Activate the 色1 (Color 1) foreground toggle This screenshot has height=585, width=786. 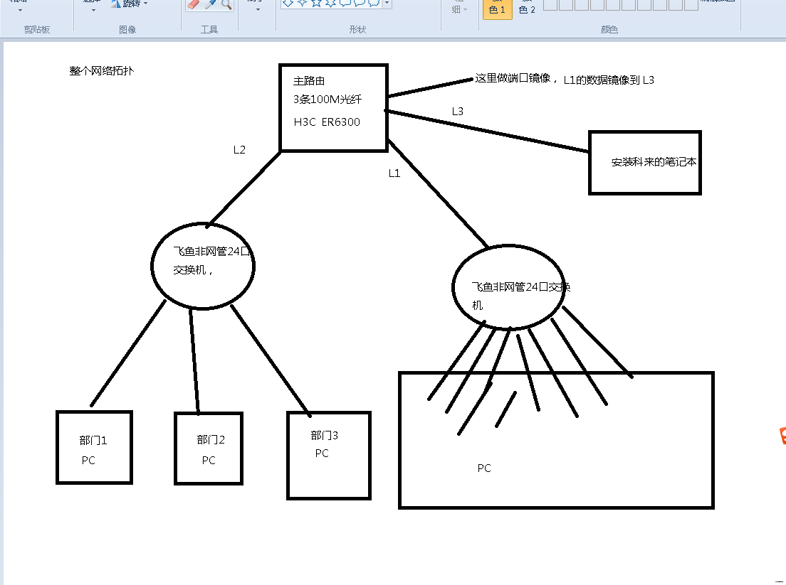tap(497, 10)
